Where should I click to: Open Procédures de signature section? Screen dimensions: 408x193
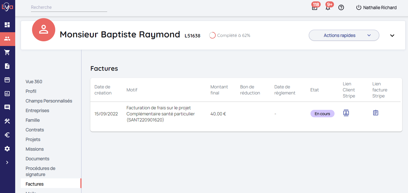[x=40, y=171]
